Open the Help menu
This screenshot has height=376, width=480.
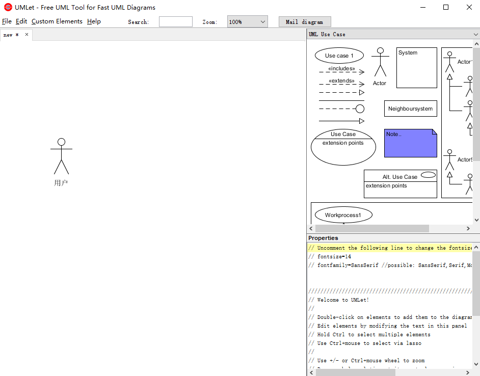pos(94,21)
